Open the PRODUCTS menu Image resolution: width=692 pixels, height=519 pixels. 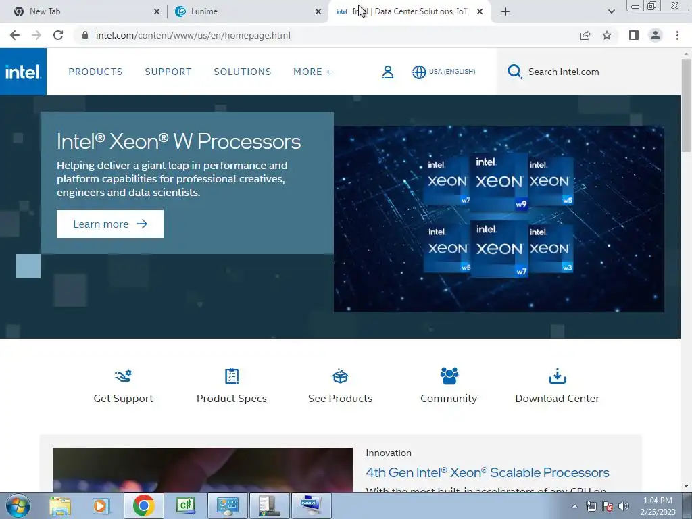pos(95,72)
